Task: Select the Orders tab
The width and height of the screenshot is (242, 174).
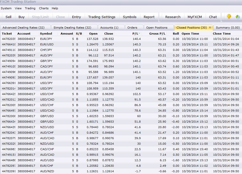Action: [x=132, y=28]
